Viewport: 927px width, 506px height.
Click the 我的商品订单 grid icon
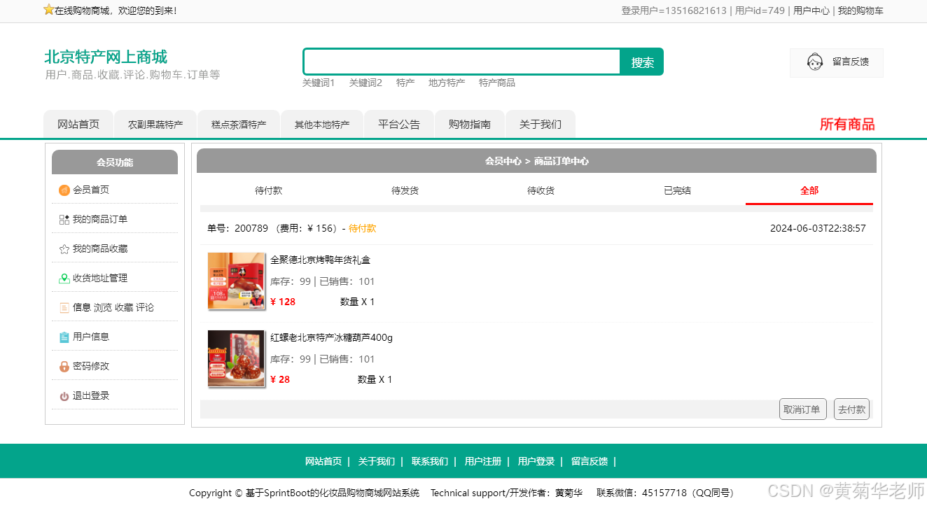(x=64, y=220)
